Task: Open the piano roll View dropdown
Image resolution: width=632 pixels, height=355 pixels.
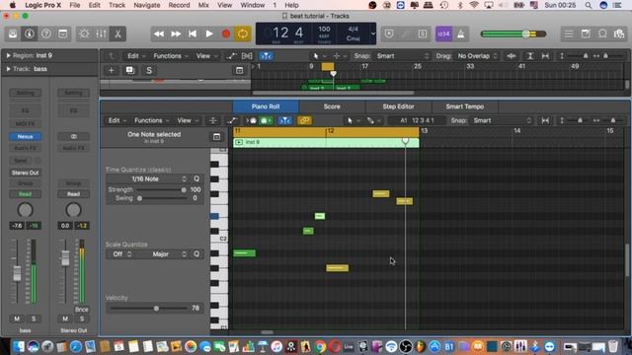Action: pos(188,120)
